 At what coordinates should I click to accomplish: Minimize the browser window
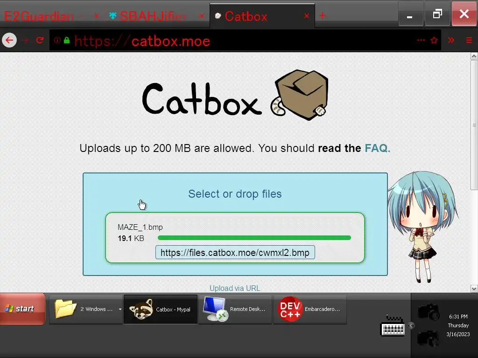coord(410,14)
